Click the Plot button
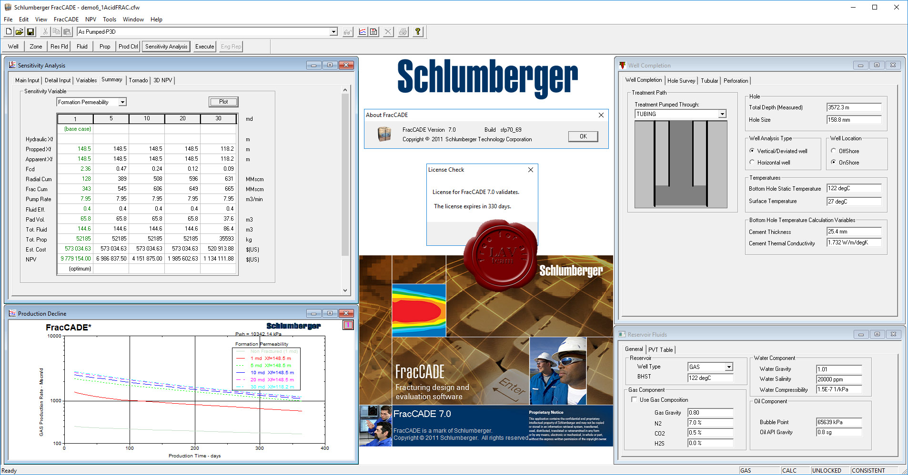 point(223,102)
